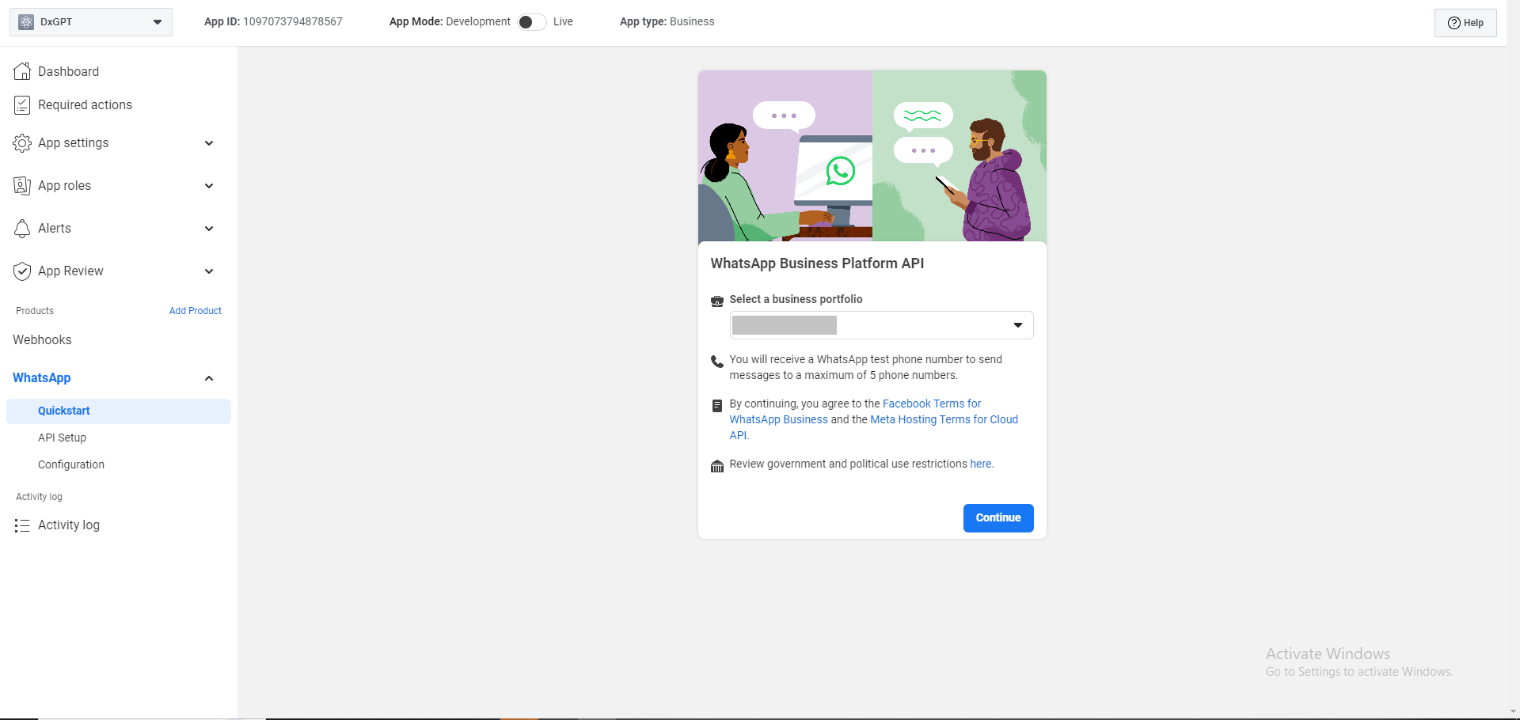Open the API Setup page
Viewport: 1520px width, 720px height.
coord(62,438)
